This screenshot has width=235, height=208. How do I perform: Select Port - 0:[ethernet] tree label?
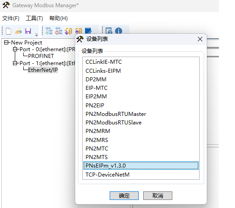pyautogui.click(x=47, y=49)
